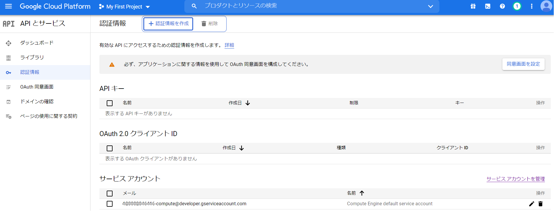554x212 pixels.
Task: Open ダッシュボード in the sidebar
Action: coord(37,43)
